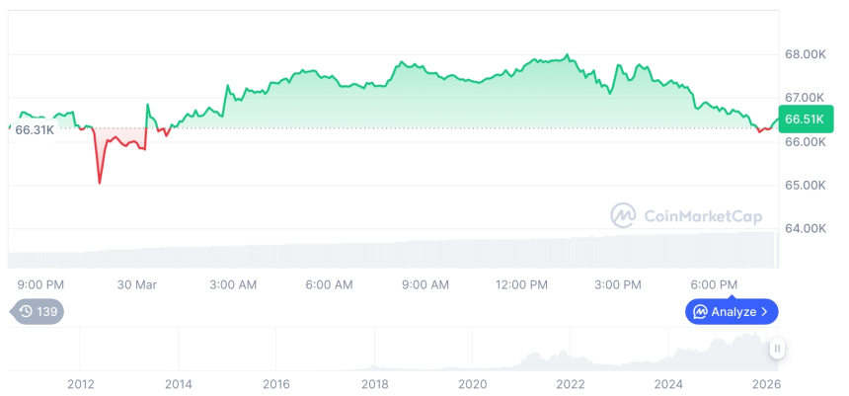The width and height of the screenshot is (849, 396).
Task: Click the 2024 year label on timeline
Action: tap(668, 383)
